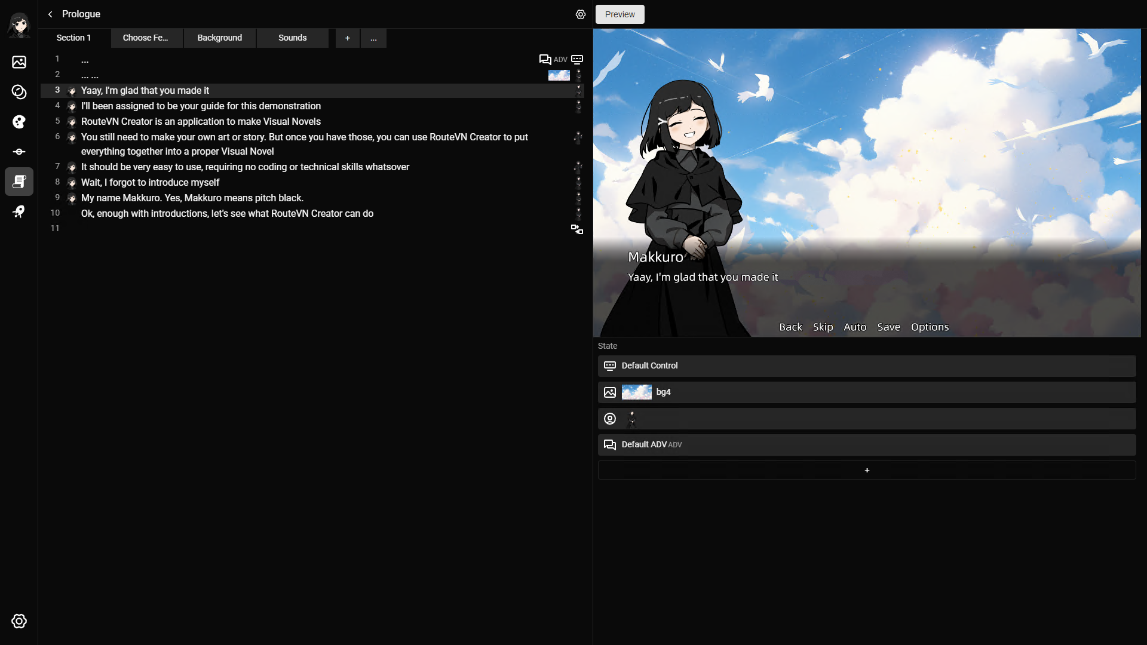Click the bg4 background thumbnail in the State panel

tap(636, 392)
